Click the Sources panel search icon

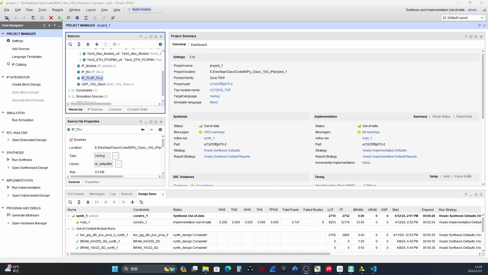(x=70, y=44)
